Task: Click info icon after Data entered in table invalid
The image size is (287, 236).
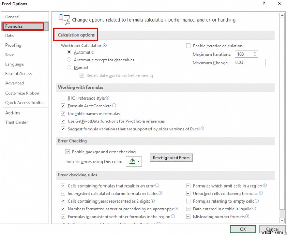Action: (254, 208)
